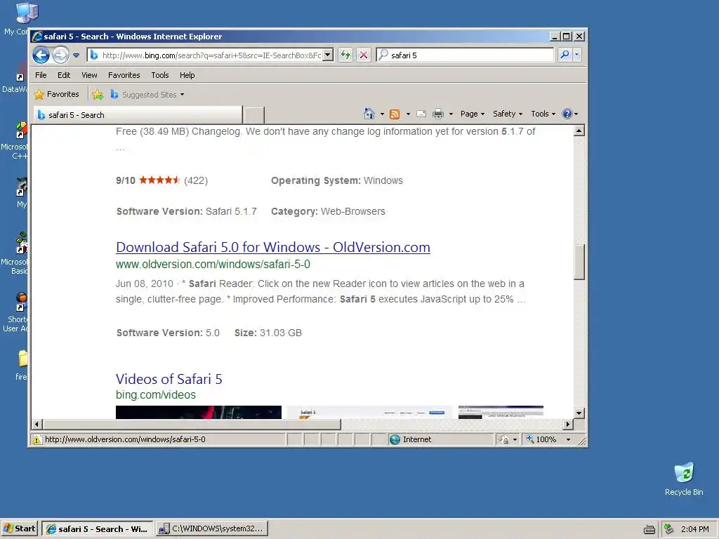719x539 pixels.
Task: Open the third video thumbnail
Action: click(501, 412)
